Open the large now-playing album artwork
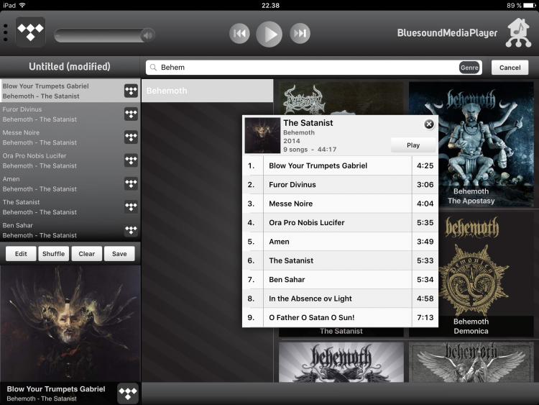Screen dimensions: 539x405 [x=70, y=323]
